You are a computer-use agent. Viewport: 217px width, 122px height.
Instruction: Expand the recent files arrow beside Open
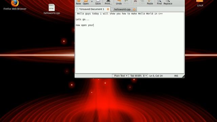(x=92, y=2)
